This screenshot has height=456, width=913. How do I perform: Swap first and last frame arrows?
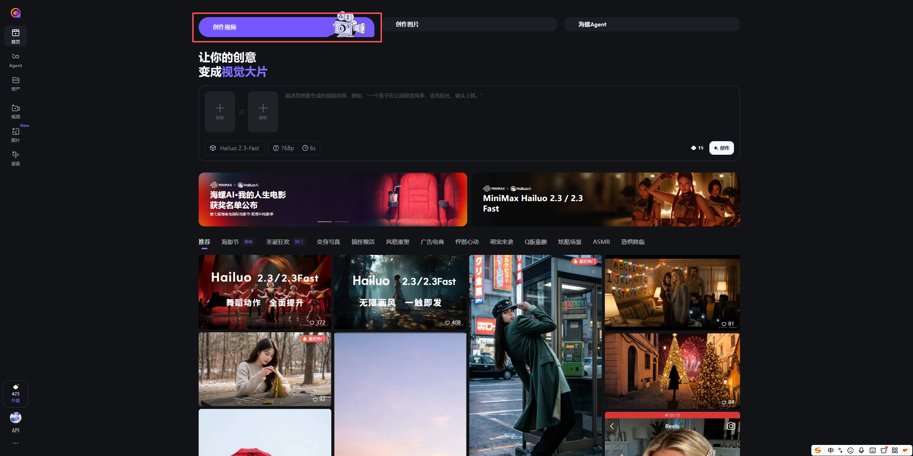tap(241, 112)
